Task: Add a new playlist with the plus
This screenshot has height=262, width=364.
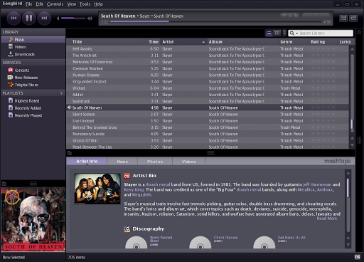Action: (61, 93)
